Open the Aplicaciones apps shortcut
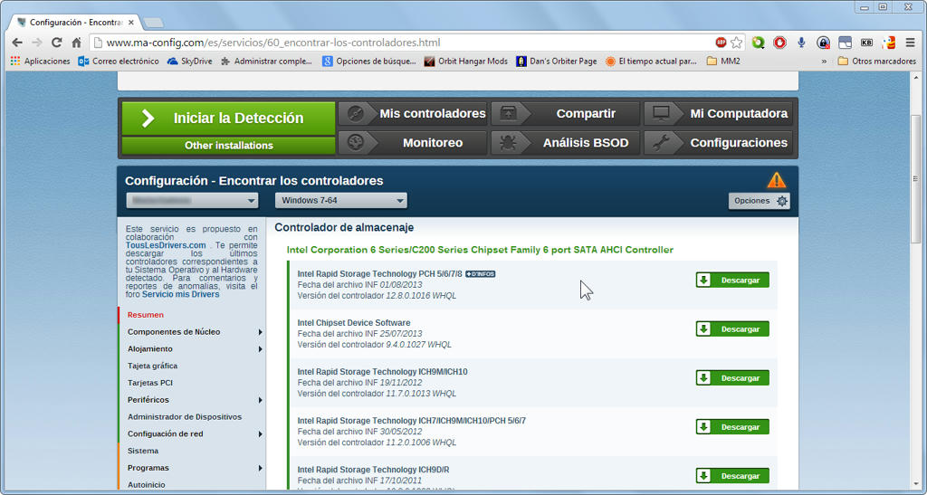The height and width of the screenshot is (495, 927). tap(40, 61)
